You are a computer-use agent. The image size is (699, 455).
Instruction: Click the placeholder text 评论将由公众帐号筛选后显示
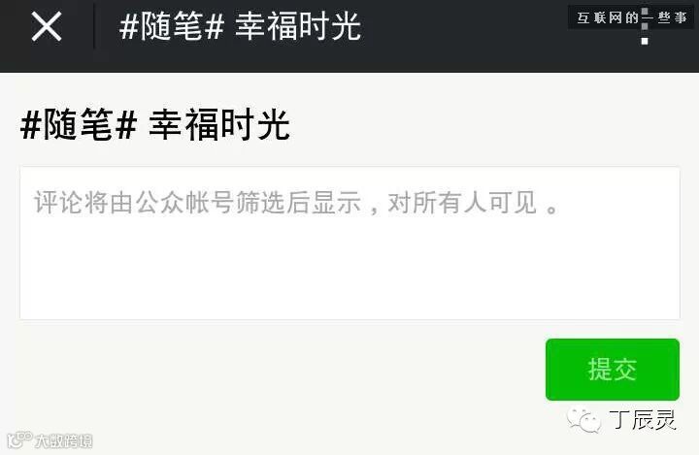coord(197,203)
